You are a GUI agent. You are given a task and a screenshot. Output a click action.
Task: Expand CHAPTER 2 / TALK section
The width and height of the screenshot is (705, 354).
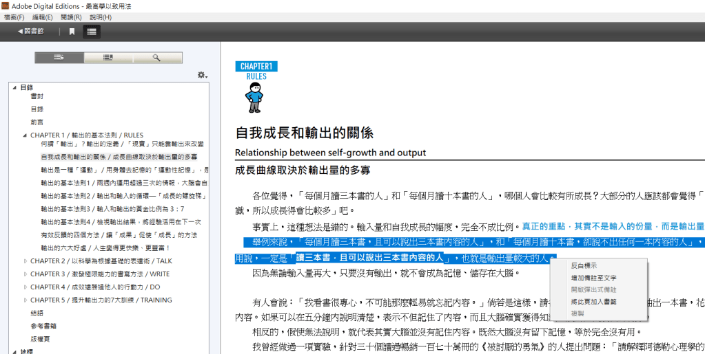(x=25, y=261)
